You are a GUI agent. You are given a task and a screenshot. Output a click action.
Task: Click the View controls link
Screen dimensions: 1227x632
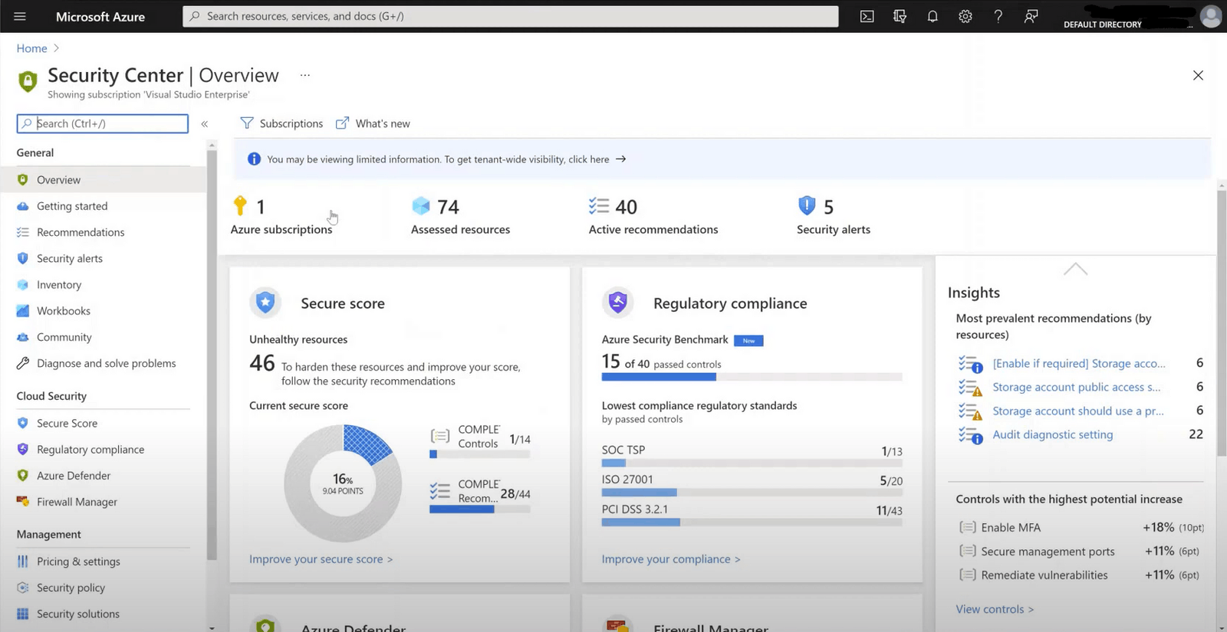click(994, 609)
